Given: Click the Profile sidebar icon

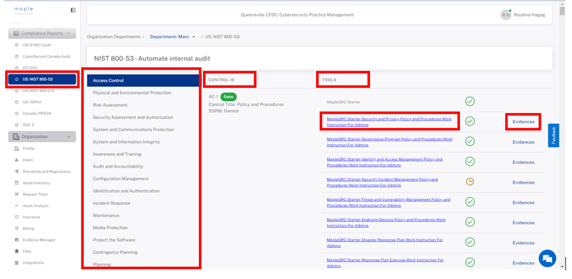Looking at the screenshot, I should click(x=16, y=149).
